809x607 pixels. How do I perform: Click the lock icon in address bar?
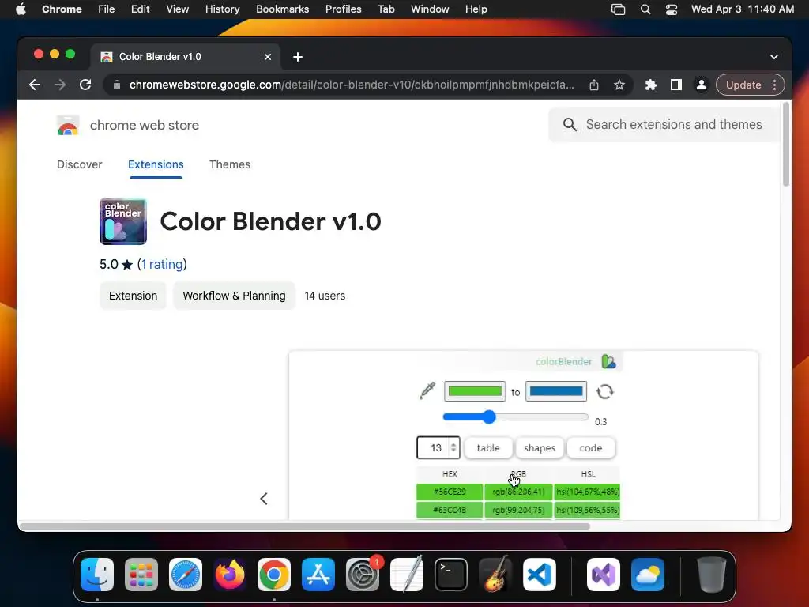pos(117,85)
